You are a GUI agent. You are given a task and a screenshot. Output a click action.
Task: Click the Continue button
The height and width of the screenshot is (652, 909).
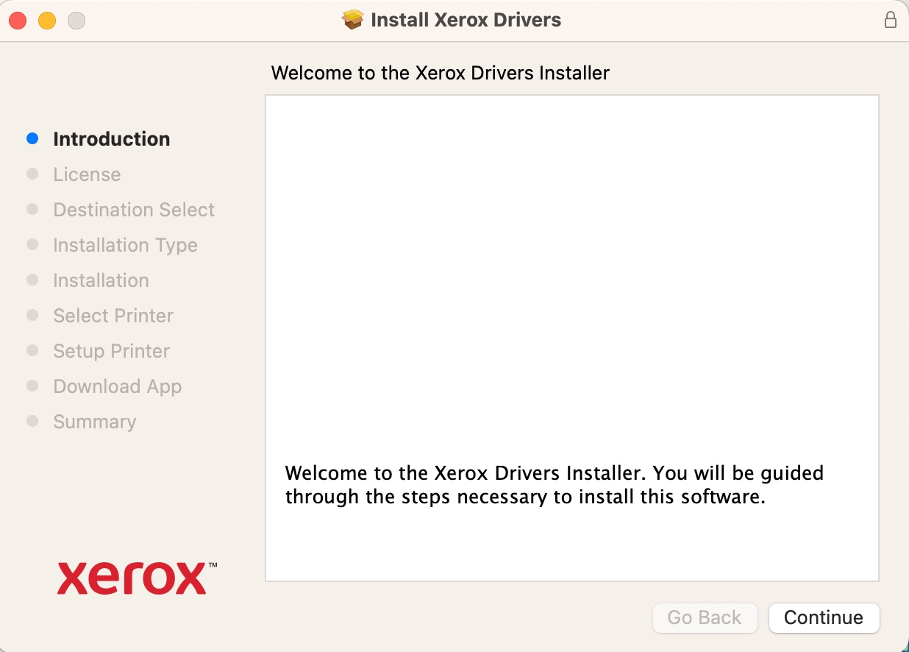824,618
